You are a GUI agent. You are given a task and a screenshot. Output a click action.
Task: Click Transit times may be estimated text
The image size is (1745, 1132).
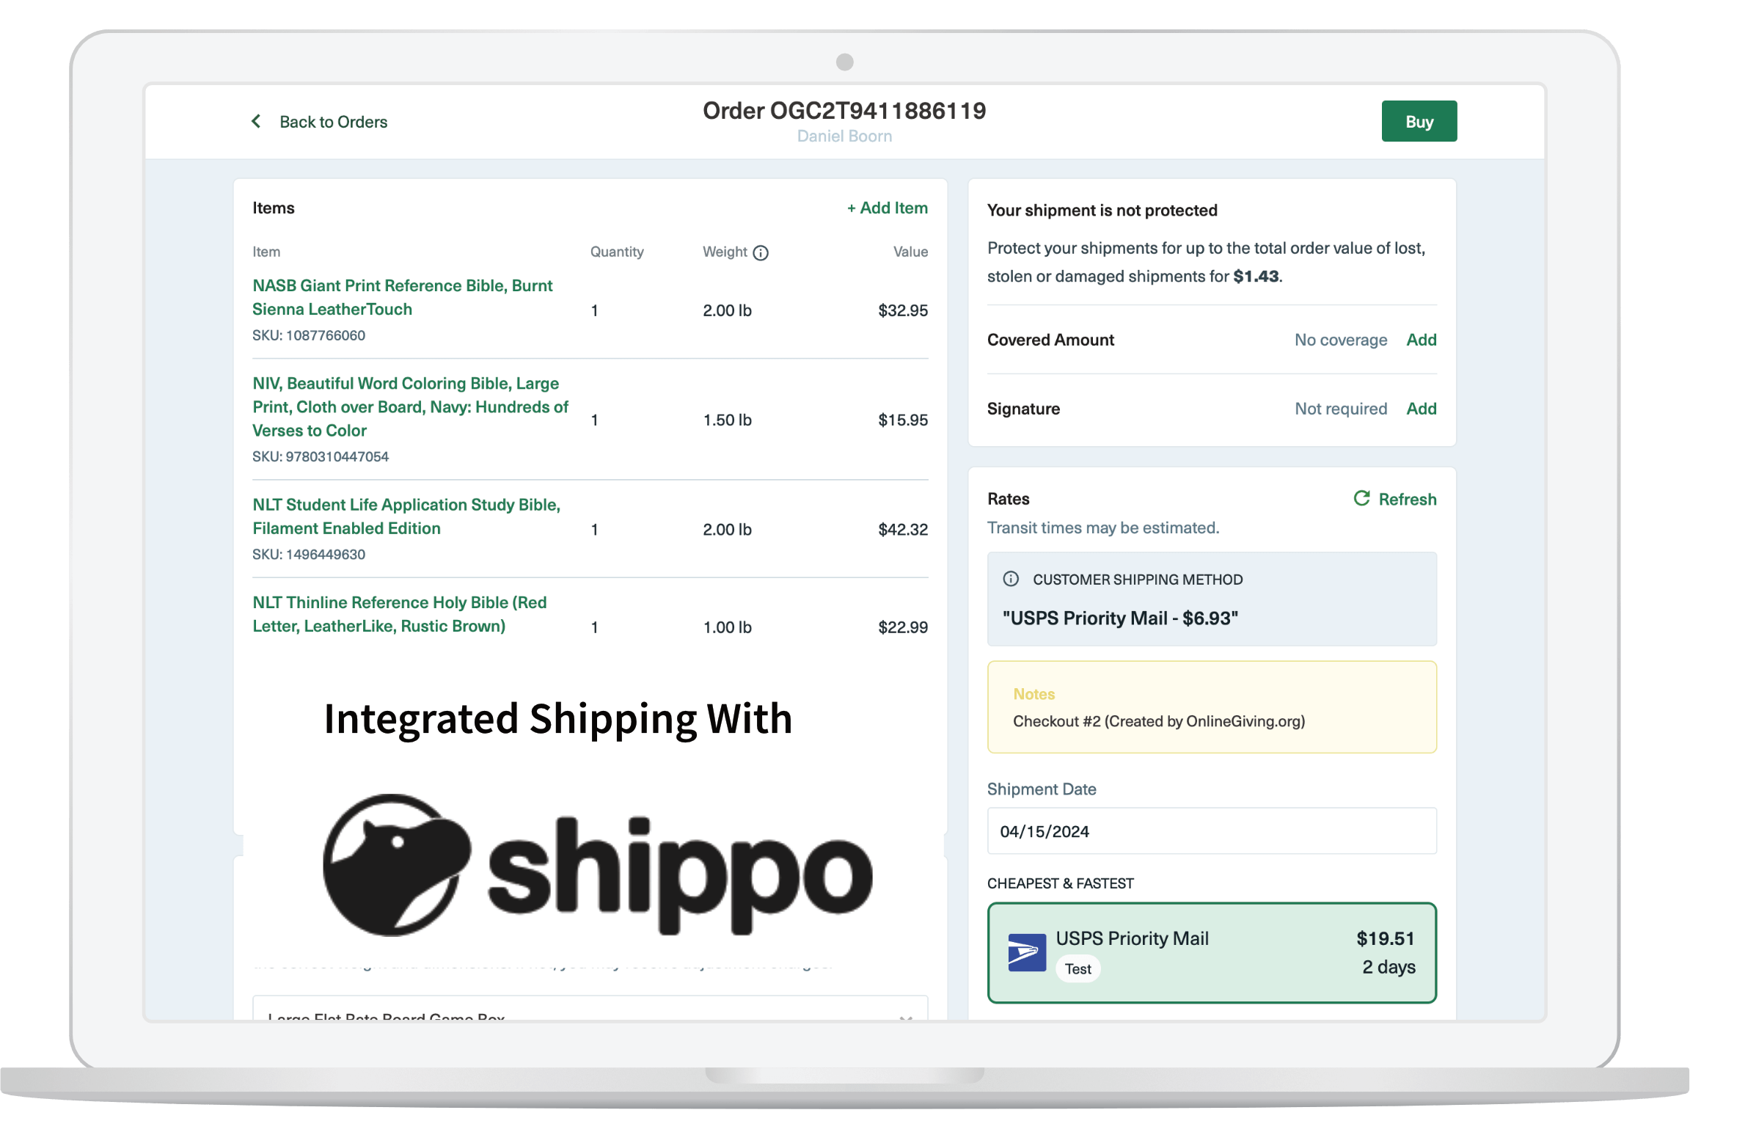(1103, 527)
